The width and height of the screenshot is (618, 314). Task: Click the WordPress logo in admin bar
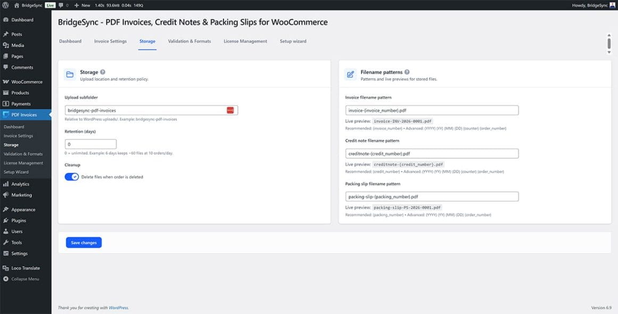6,5
